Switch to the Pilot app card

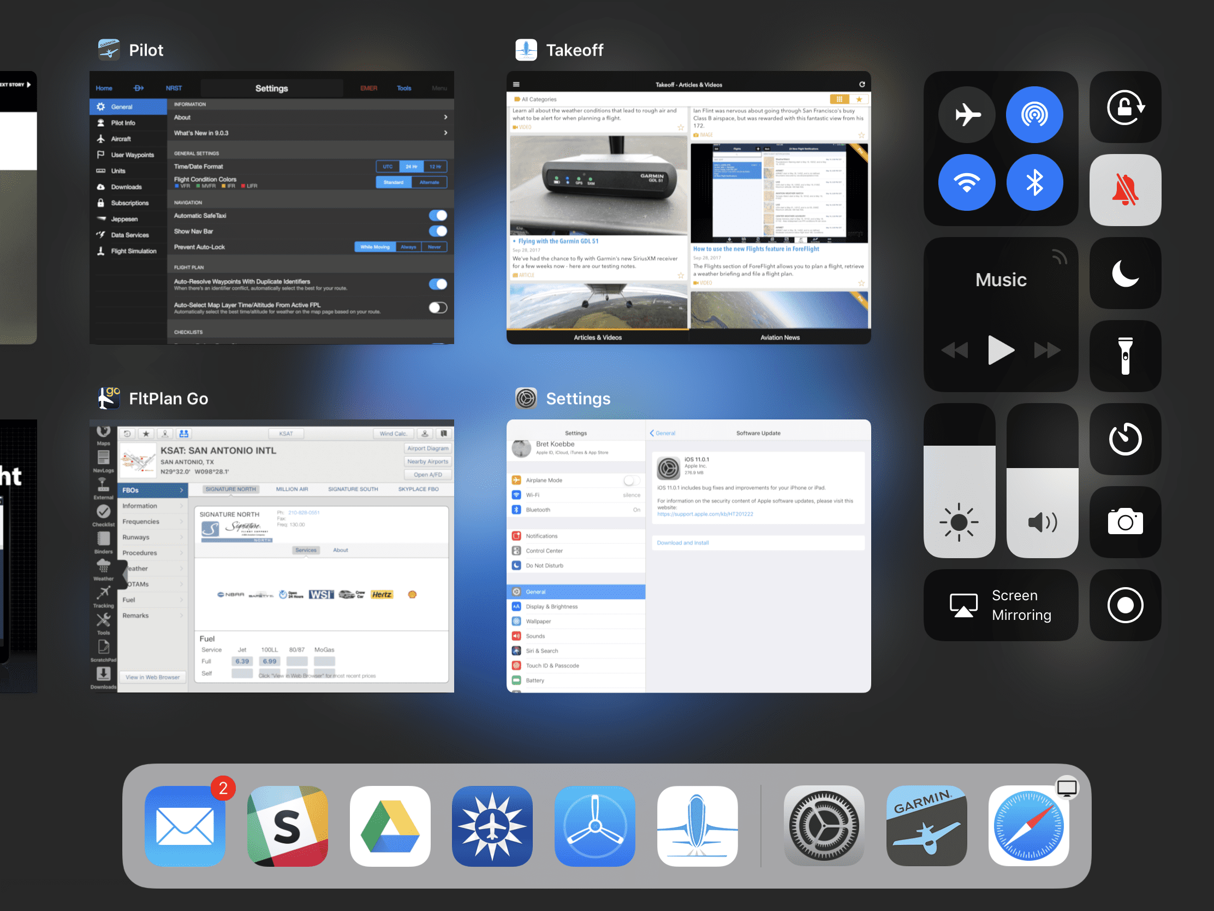click(x=272, y=208)
